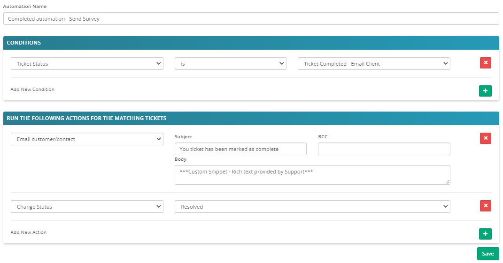
Task: Delete the Email customer/contact action
Action: (x=485, y=138)
